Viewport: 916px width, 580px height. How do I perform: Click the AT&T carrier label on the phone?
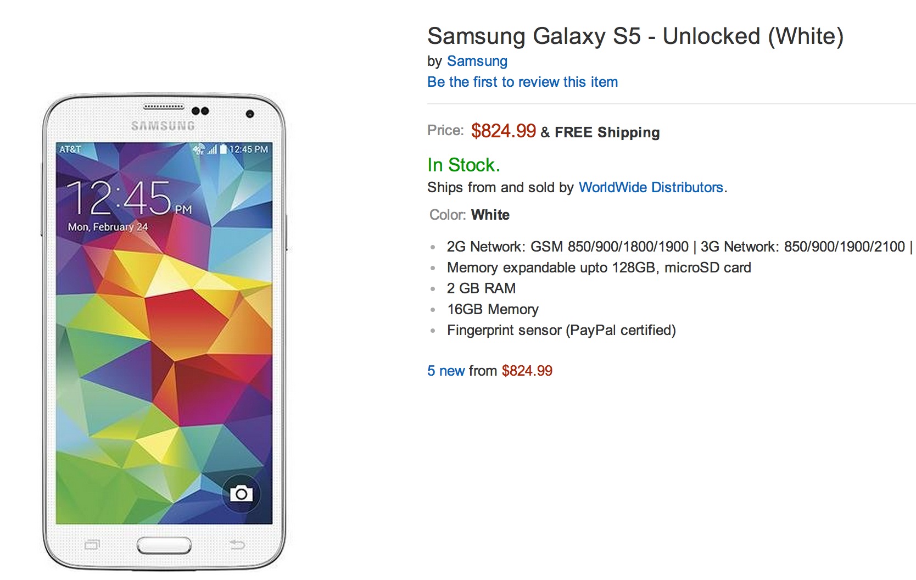tap(70, 149)
